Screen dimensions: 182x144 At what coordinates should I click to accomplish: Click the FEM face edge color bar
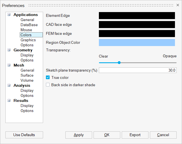pos(137,33)
